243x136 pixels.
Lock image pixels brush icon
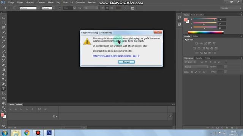point(196,72)
